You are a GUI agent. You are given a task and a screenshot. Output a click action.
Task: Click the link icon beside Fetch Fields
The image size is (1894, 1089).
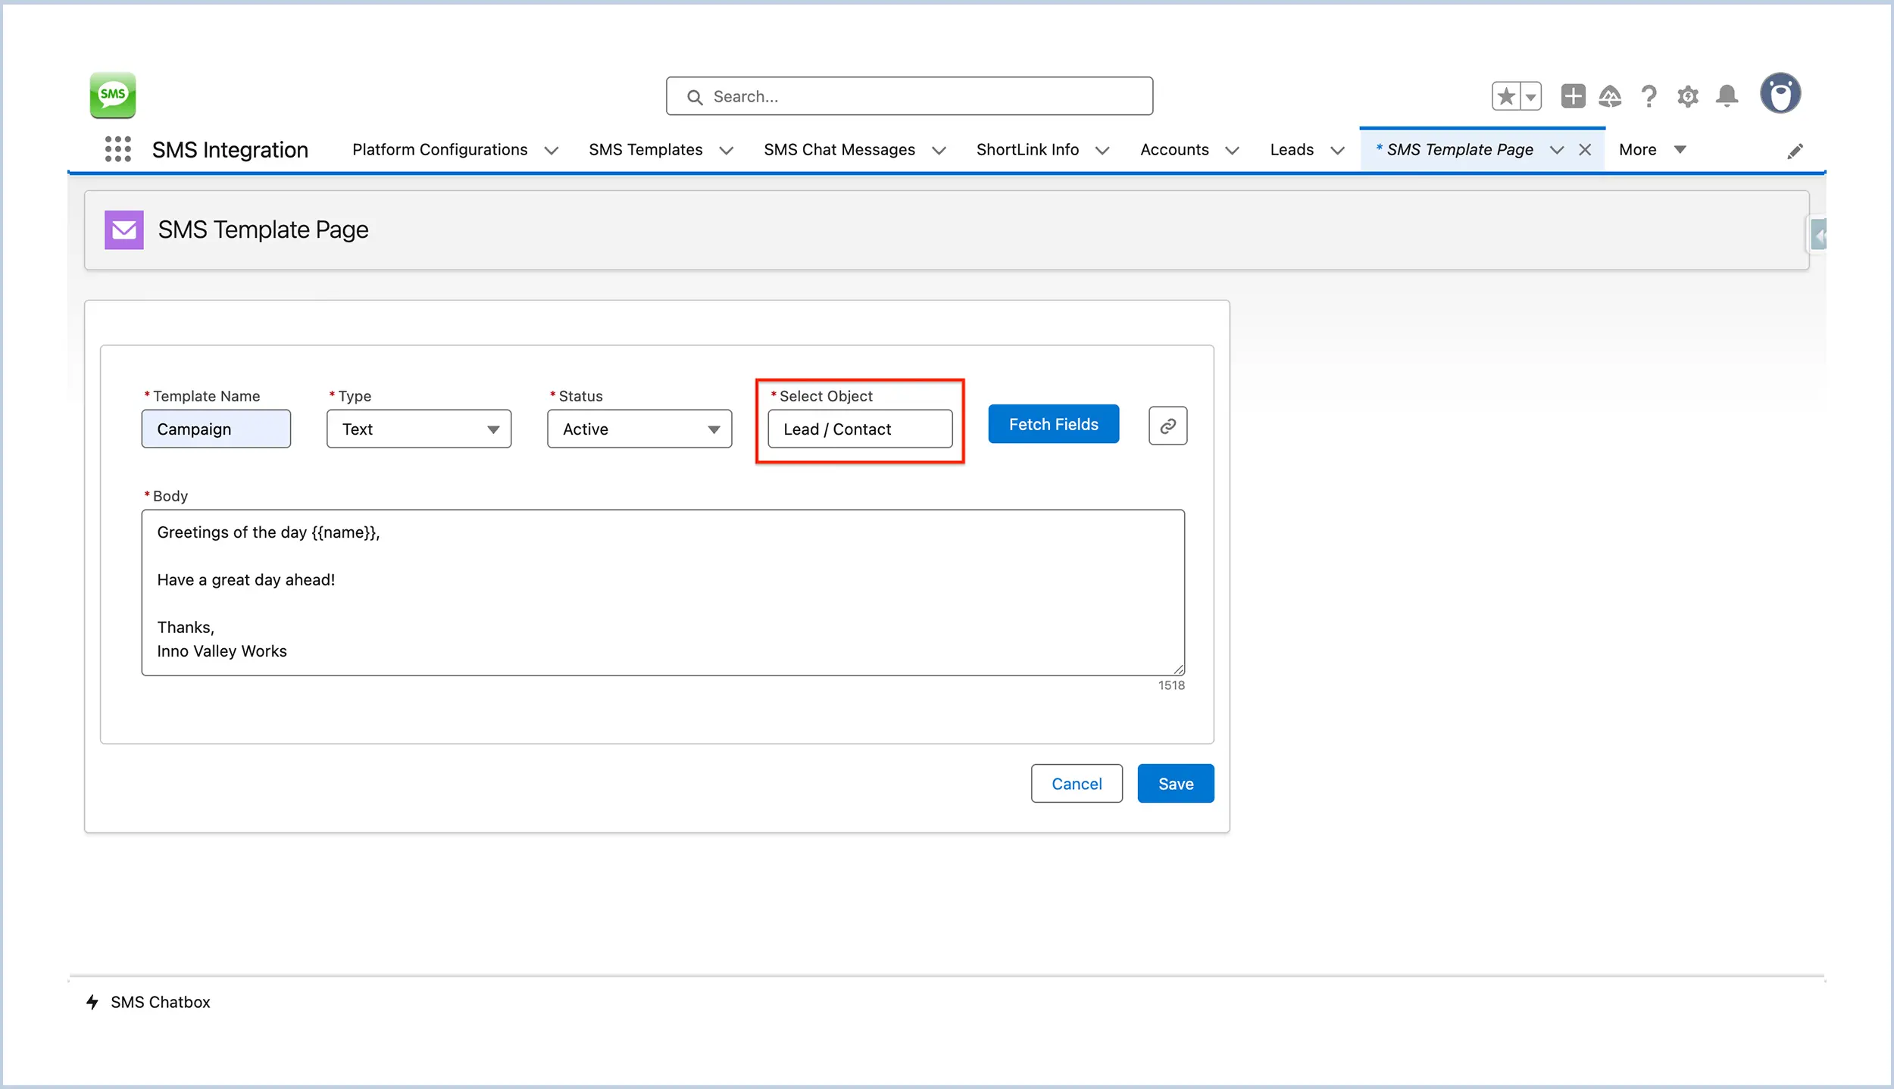tap(1167, 425)
